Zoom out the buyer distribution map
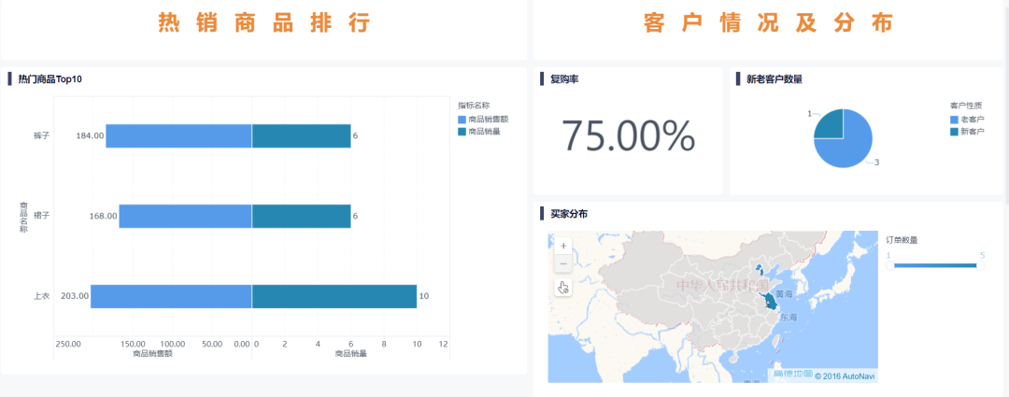1009x397 pixels. point(563,263)
